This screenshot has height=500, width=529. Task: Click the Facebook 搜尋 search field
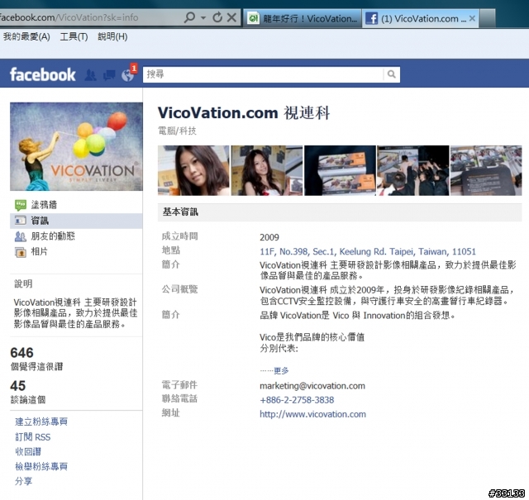(263, 74)
